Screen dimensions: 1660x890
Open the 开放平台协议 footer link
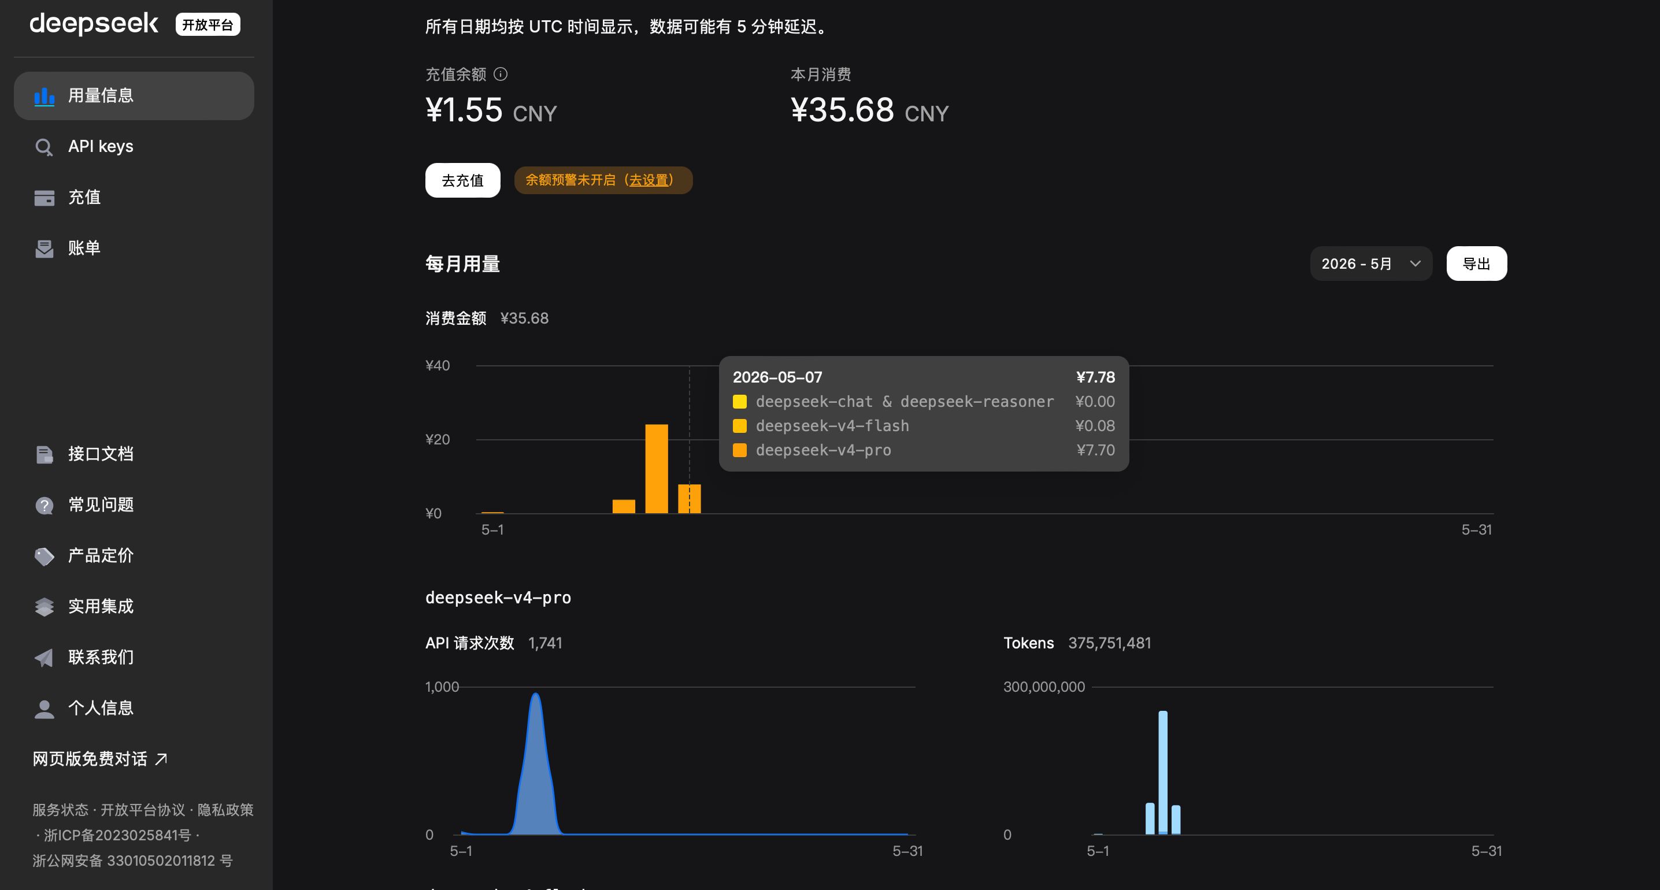pyautogui.click(x=142, y=810)
